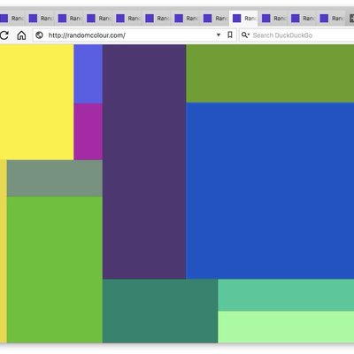Bookmark this page
354x354 pixels.
coord(230,35)
